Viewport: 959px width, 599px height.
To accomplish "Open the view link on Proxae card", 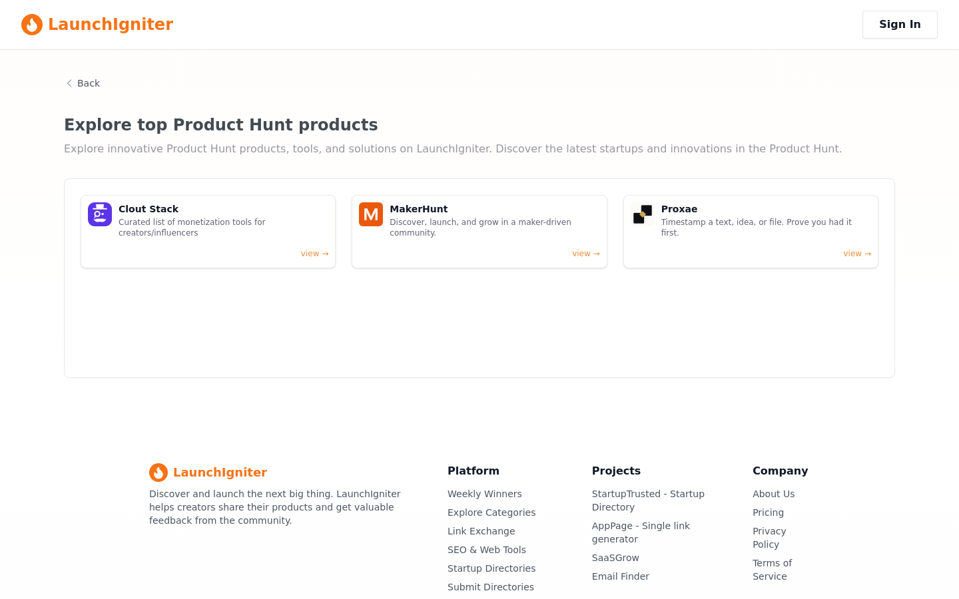I will tap(857, 254).
